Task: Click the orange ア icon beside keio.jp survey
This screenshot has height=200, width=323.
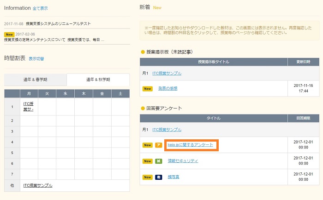Action: coord(158,145)
